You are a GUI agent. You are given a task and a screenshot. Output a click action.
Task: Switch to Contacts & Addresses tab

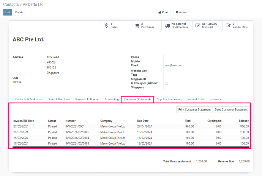(29, 99)
